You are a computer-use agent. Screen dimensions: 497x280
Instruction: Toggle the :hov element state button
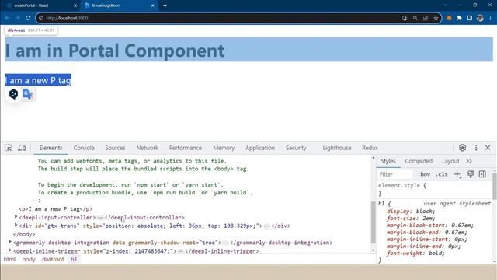click(x=424, y=174)
